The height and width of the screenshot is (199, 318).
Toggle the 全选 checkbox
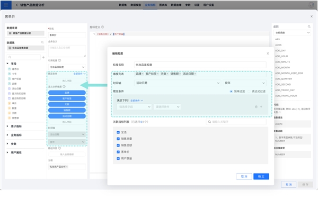tap(118, 132)
